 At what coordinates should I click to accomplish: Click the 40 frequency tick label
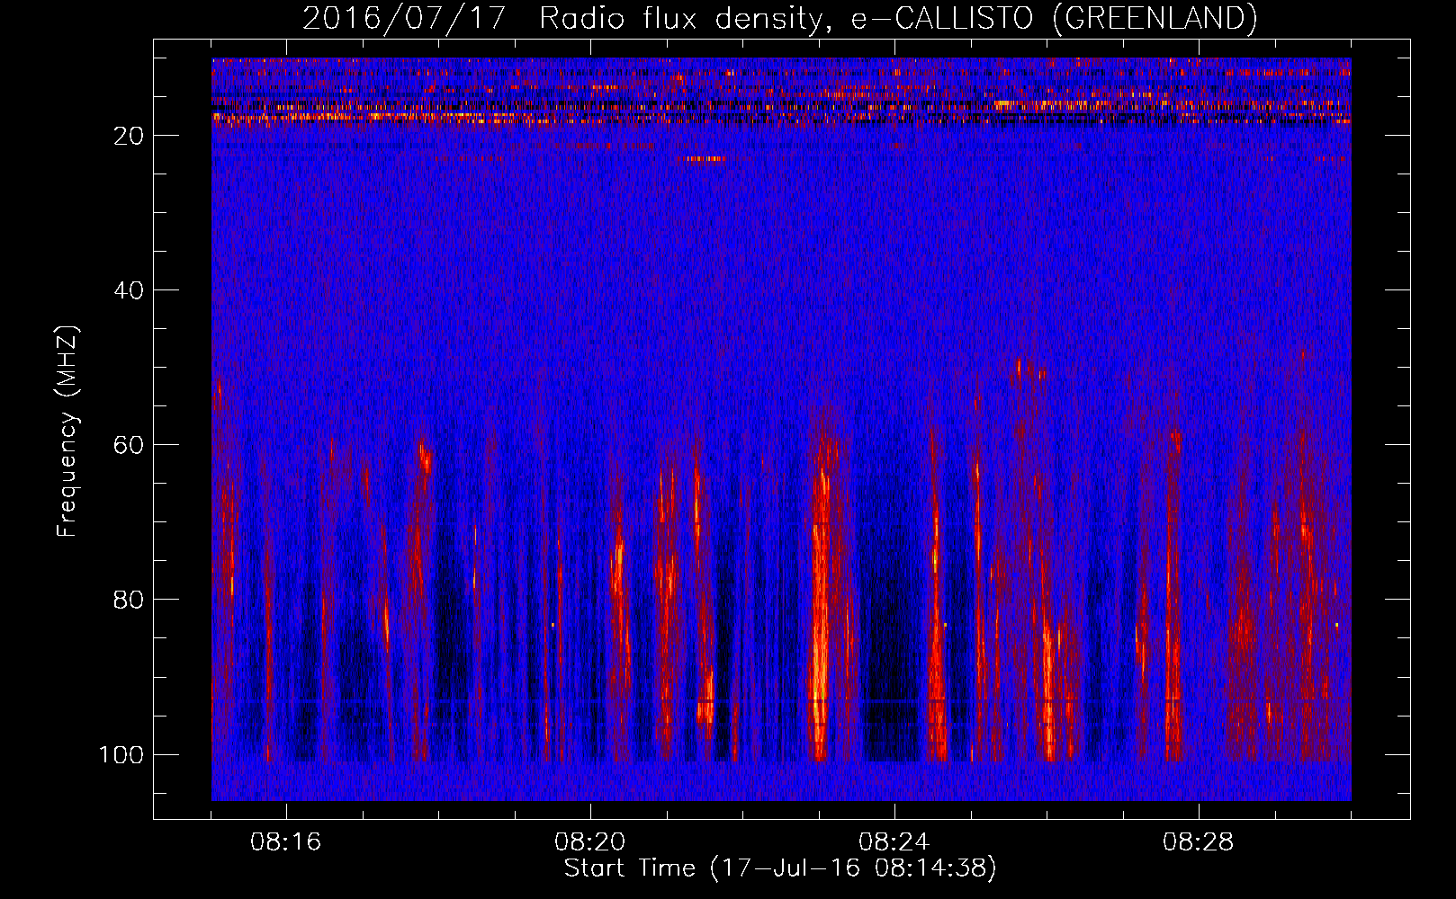click(129, 290)
